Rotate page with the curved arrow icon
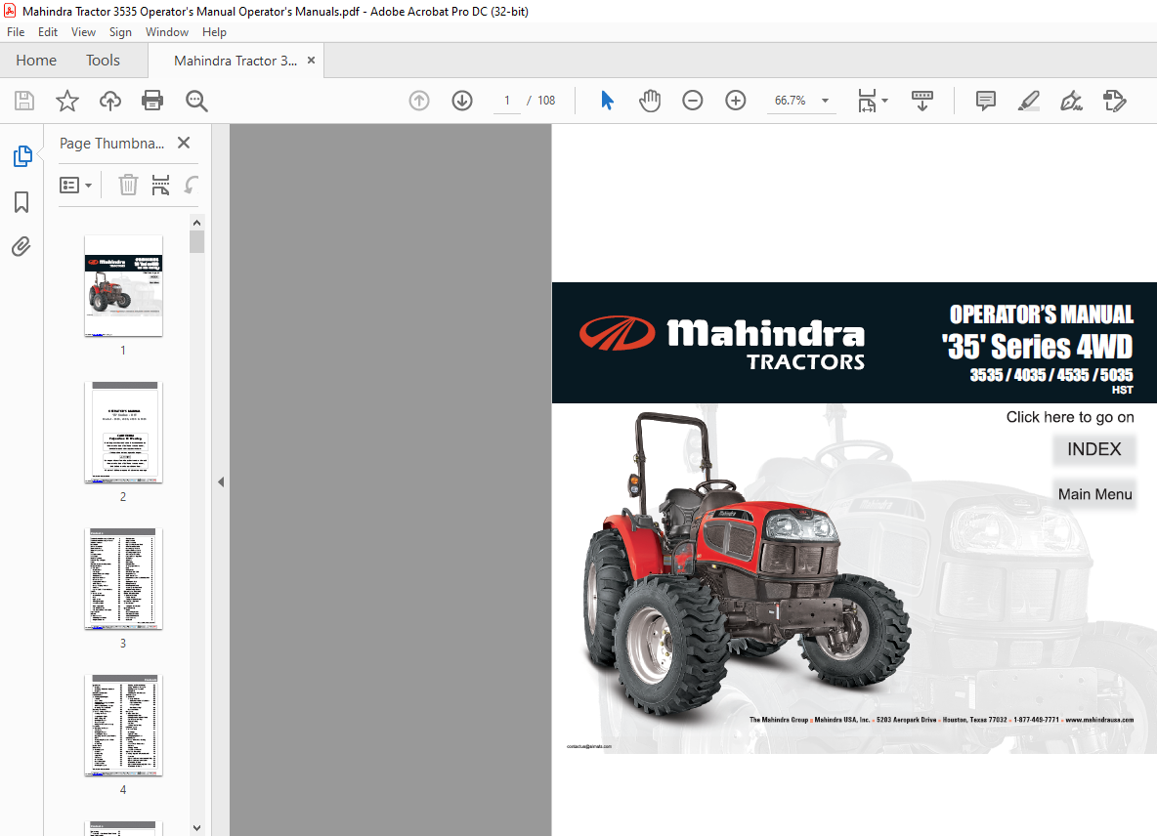 (192, 185)
